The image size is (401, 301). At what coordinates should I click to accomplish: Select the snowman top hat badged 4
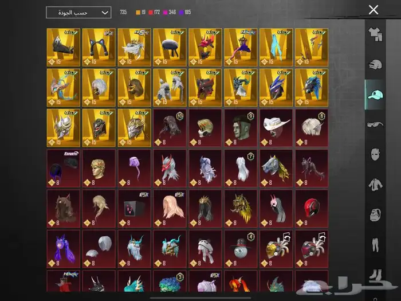click(241, 249)
